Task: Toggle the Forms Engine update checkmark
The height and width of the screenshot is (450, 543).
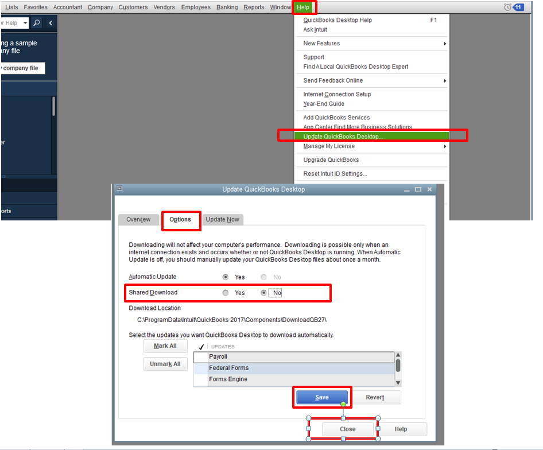Action: pos(201,379)
